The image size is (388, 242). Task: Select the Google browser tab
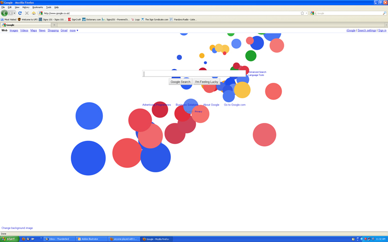[x=26, y=25]
